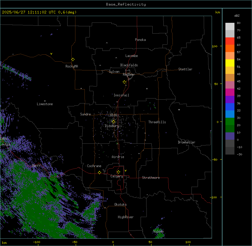The image size is (252, 246).
Task: Click the HighRiver town label
Action: [x=126, y=217]
